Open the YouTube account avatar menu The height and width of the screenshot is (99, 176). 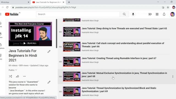(x=172, y=14)
